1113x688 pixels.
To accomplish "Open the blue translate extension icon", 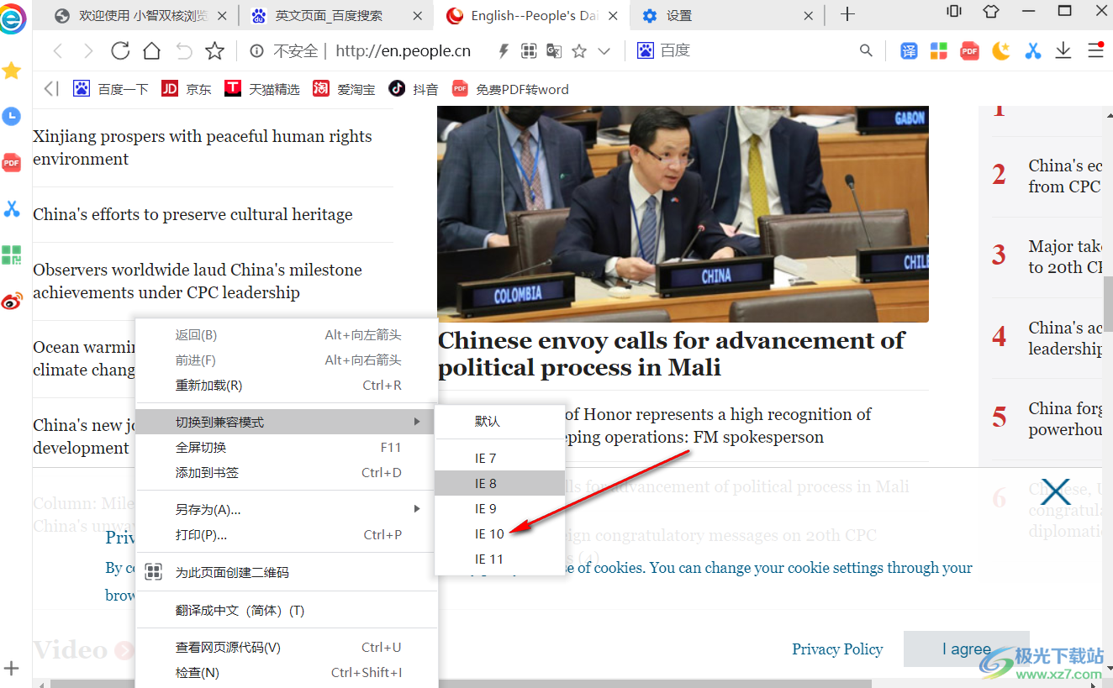I will (910, 51).
